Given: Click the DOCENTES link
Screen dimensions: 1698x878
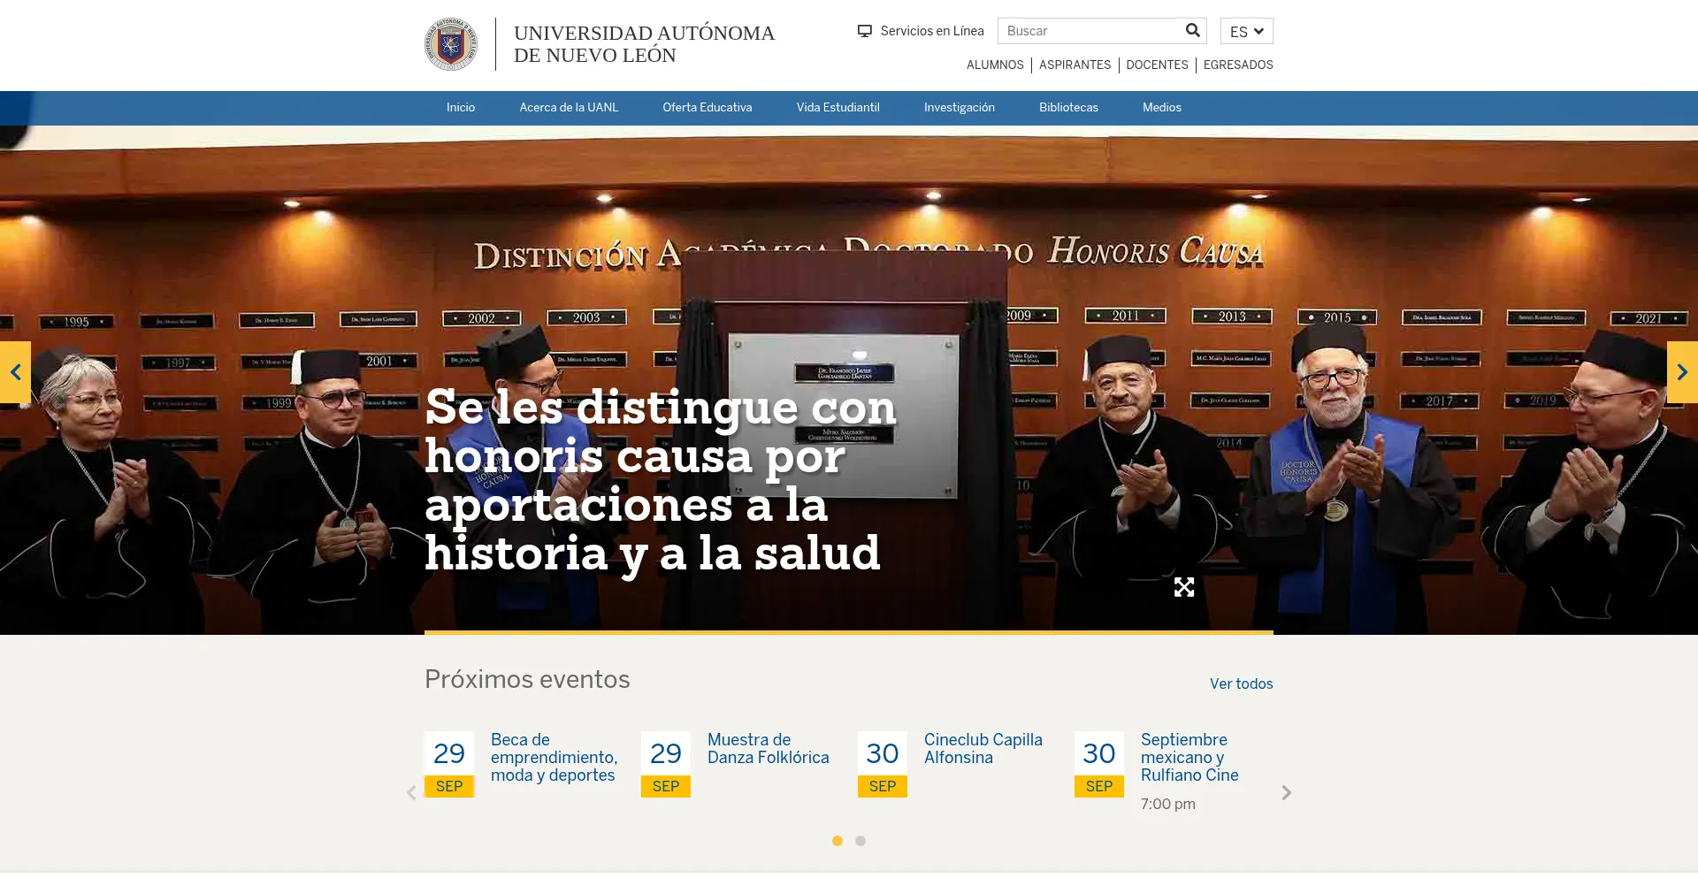Looking at the screenshot, I should click(1157, 65).
